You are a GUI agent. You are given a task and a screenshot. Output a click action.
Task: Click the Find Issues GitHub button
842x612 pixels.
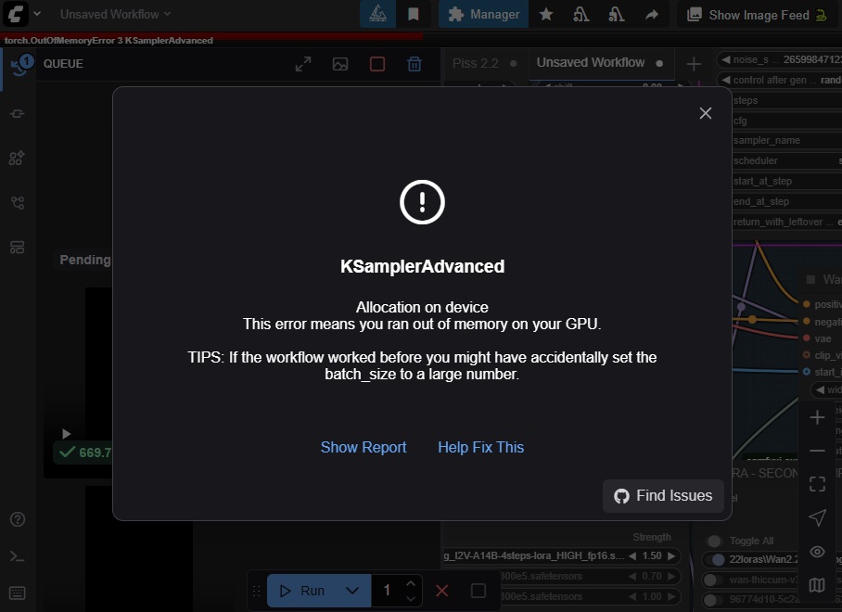664,495
